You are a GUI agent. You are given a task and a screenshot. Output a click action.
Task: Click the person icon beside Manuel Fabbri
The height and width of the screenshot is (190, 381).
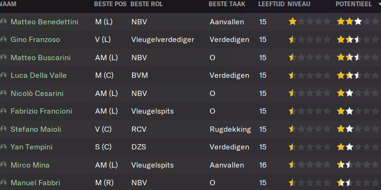[3, 183]
